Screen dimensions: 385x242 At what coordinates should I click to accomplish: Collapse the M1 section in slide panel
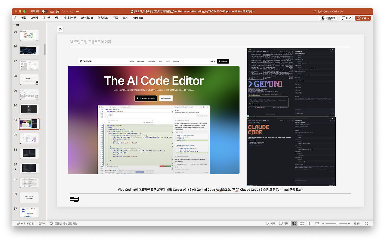click(14, 25)
